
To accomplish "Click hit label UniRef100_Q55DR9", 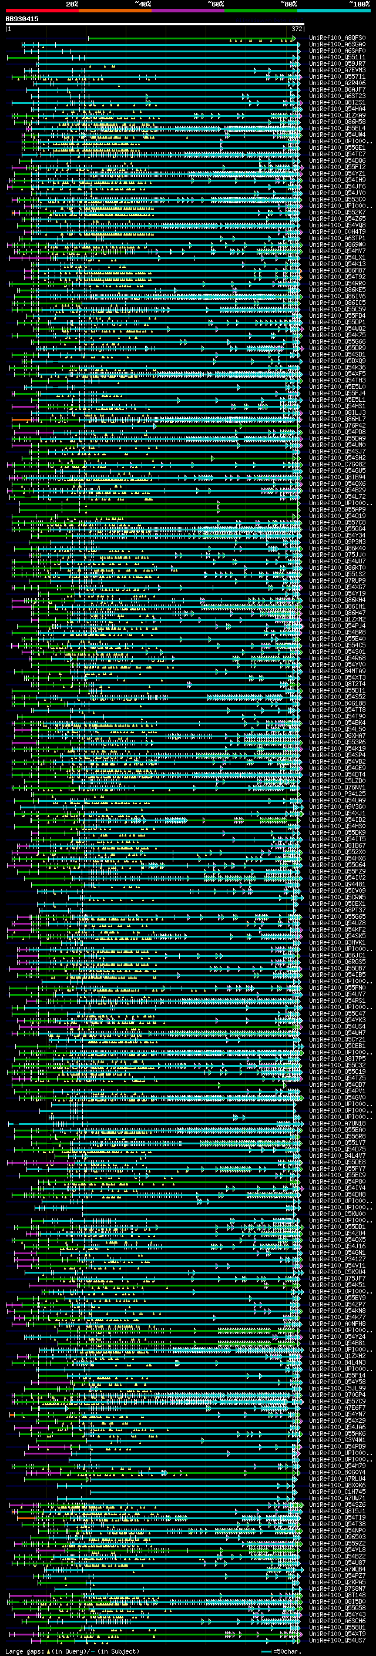I will click(337, 348).
